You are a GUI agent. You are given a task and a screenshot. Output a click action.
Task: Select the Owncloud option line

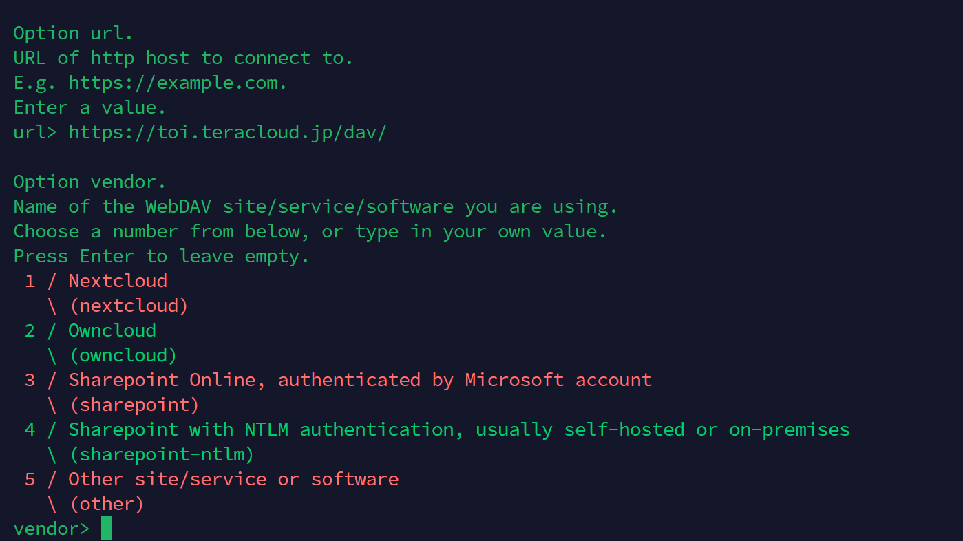click(112, 330)
